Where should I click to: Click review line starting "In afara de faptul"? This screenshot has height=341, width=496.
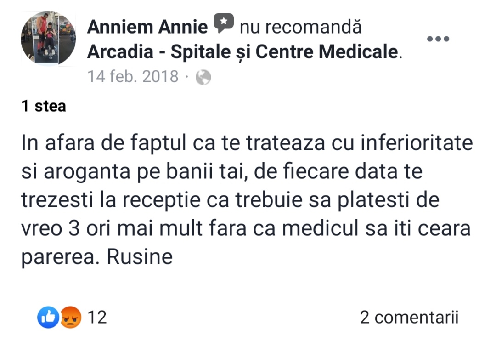[247, 143]
